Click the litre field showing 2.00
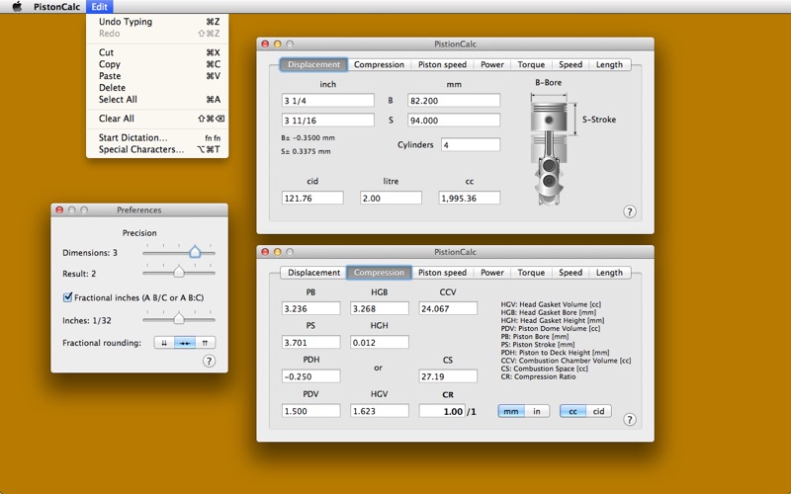Viewport: 791px width, 494px height. [x=391, y=199]
